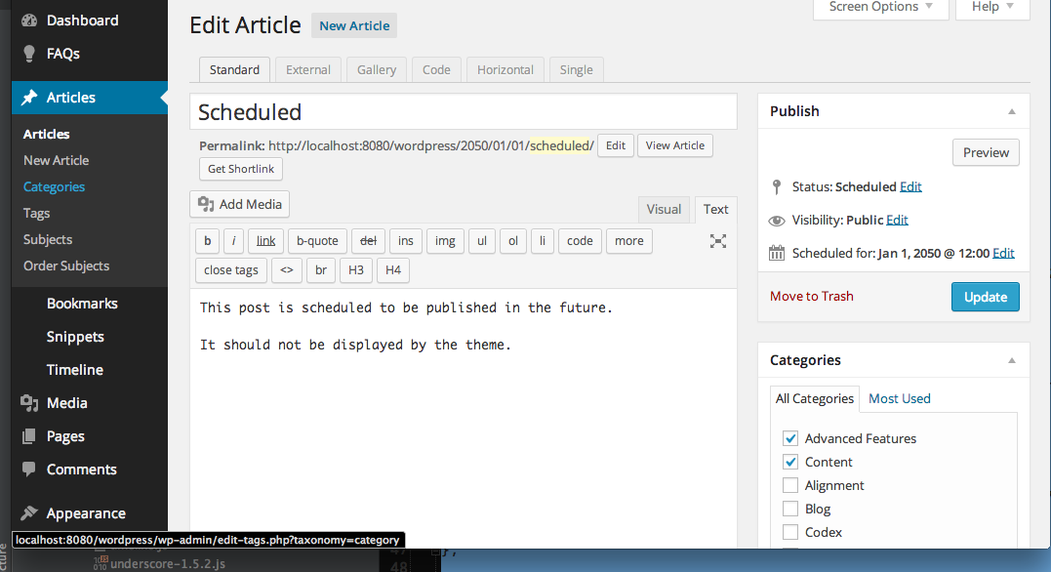Click the FAQs lightbulb icon

click(x=29, y=54)
